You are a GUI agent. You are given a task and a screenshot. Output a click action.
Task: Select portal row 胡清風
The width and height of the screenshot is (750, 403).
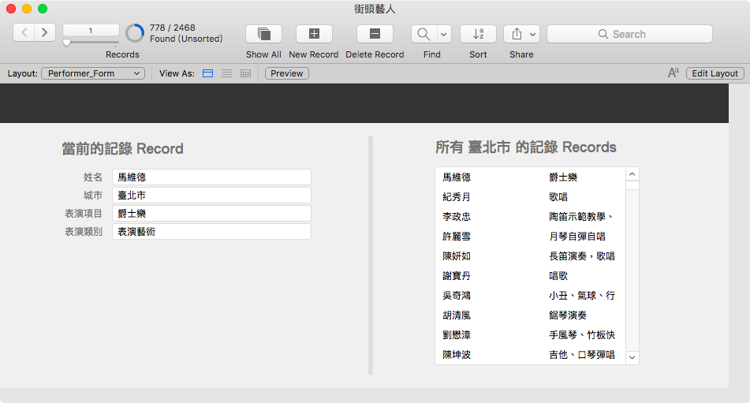[x=531, y=315]
